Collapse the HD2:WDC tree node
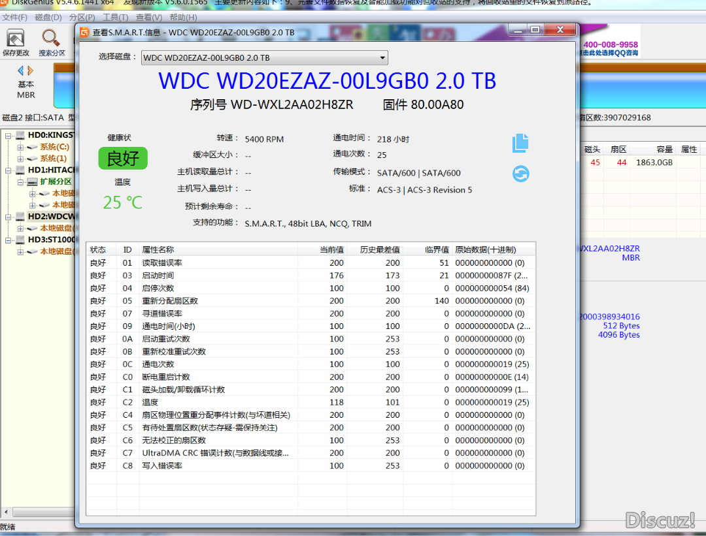The width and height of the screenshot is (706, 536). pos(8,217)
